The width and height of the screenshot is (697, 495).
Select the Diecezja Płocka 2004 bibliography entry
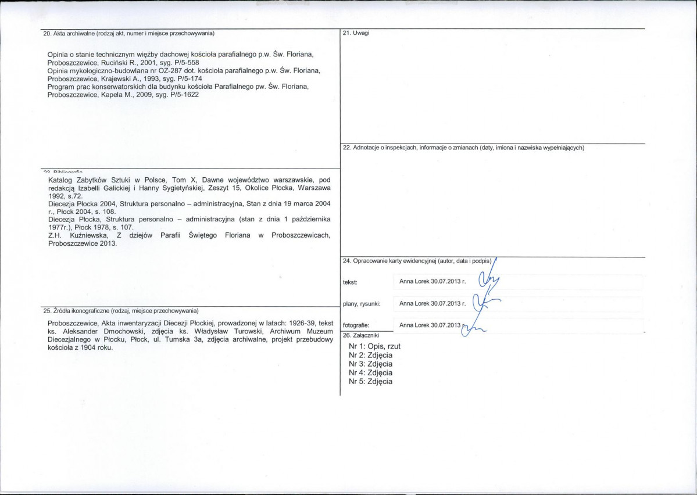point(189,207)
